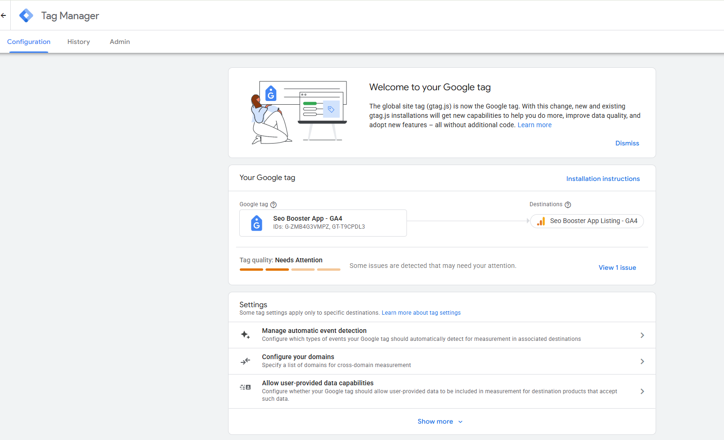Click the sparkle icon for automatic event detection
Screen dimensions: 724x440
245,335
